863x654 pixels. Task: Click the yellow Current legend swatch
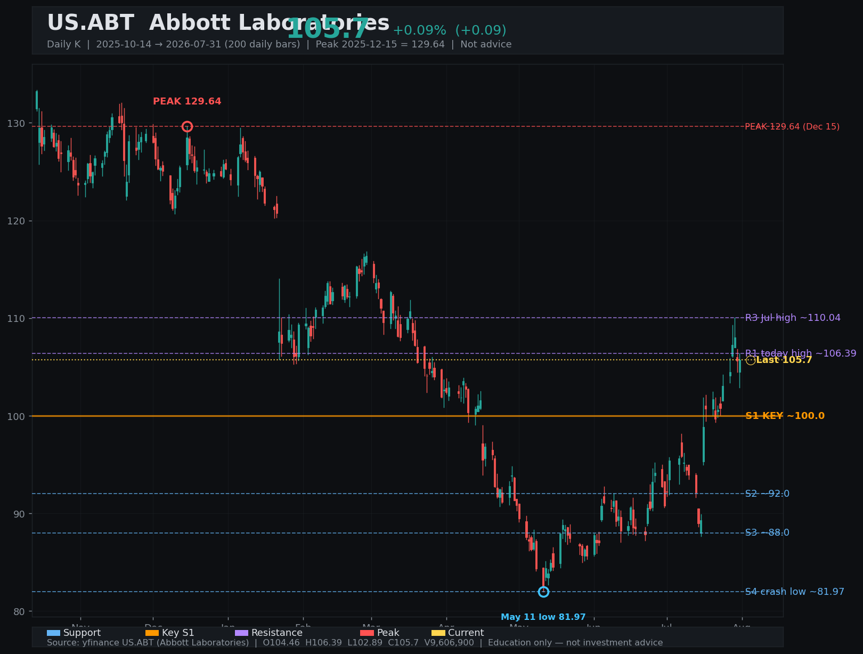coord(438,633)
